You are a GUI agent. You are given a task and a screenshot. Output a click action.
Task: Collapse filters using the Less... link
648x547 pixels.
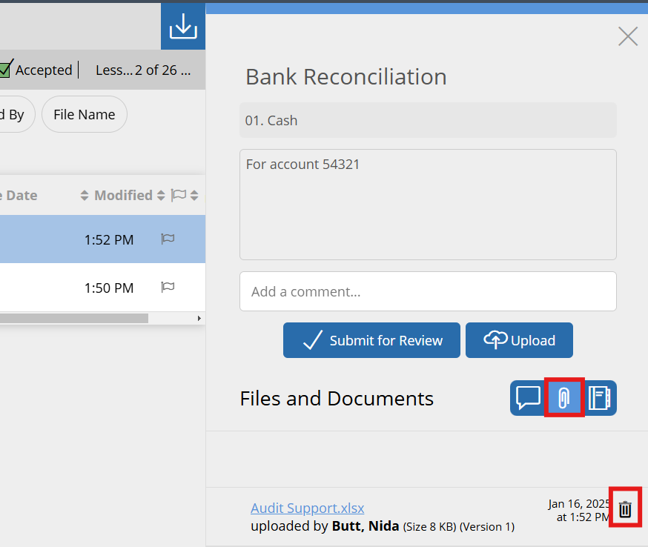point(113,70)
